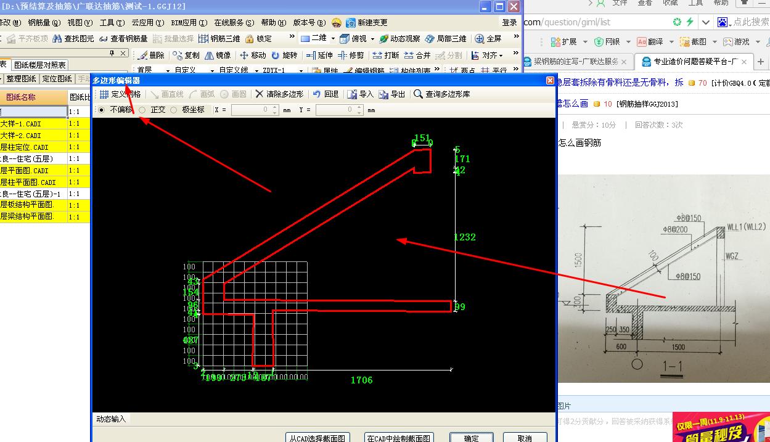Screen dimensions: 770x442
Task: Click 新建变更 new change icon
Action: tap(351, 22)
